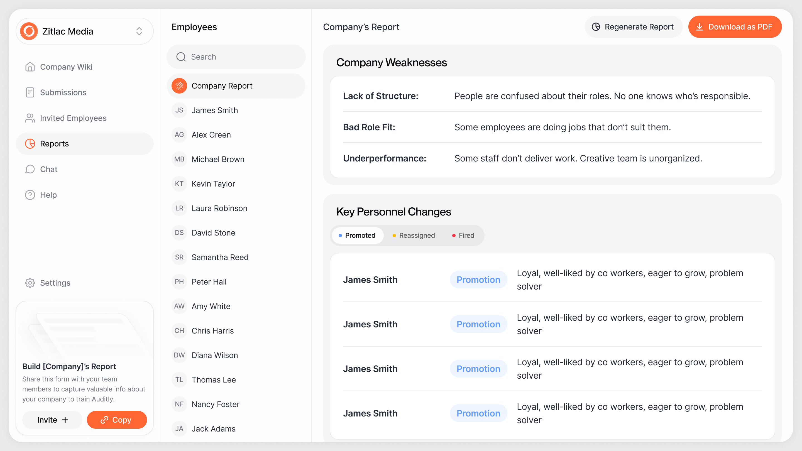The image size is (802, 451).
Task: Click the Zitlac Media orange logo
Action: pos(29,31)
